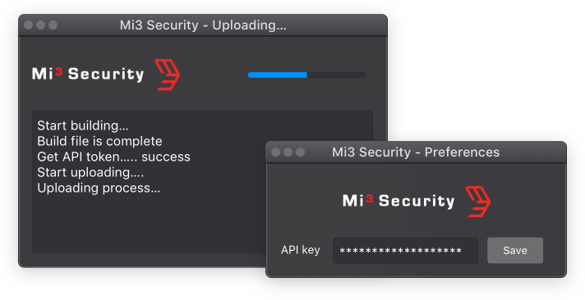
Task: Focus the API key input field
Action: click(405, 251)
